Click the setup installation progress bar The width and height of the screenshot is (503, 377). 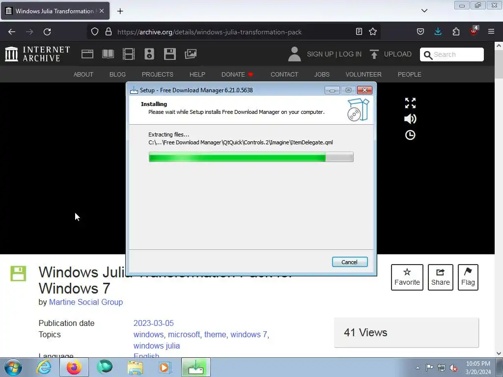pyautogui.click(x=251, y=157)
